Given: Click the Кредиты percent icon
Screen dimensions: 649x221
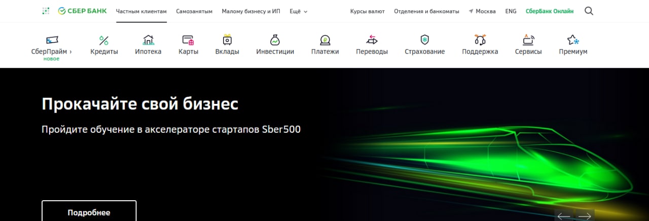Looking at the screenshot, I should click(104, 40).
